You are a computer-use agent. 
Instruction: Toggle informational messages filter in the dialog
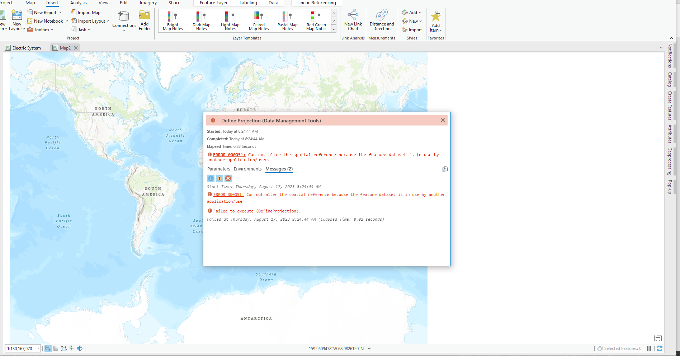[211, 178]
